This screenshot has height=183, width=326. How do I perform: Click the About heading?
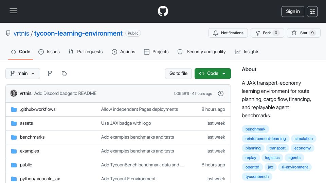[249, 69]
